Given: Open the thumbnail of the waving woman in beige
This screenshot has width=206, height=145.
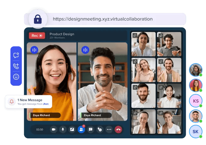Looking at the screenshot, I should coord(143,70).
